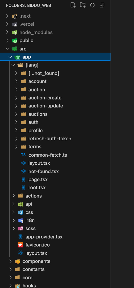Open the not-found.tsx file

click(x=44, y=171)
